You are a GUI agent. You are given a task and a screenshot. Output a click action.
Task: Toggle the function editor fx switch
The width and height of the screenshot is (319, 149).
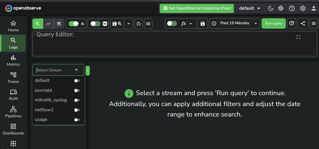172,23
